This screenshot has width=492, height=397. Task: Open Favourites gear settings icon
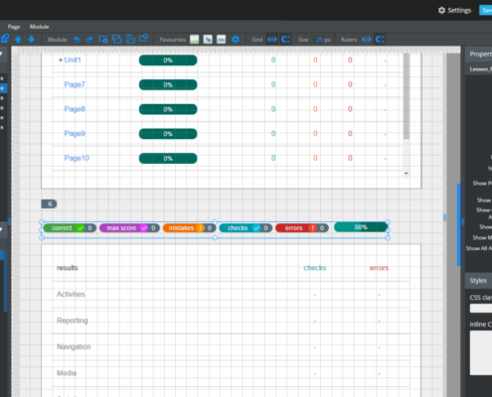[x=236, y=40]
